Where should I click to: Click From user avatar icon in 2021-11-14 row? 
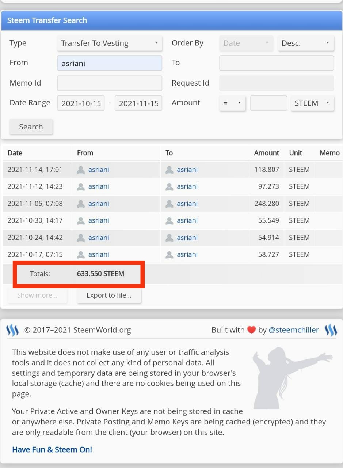tap(81, 170)
